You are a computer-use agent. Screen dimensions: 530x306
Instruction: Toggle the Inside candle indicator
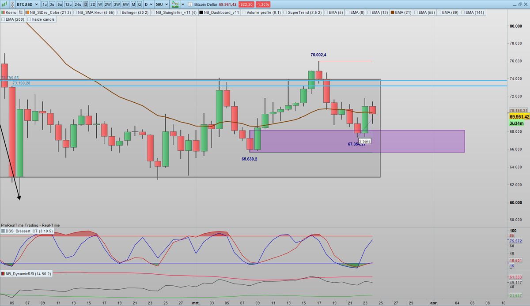pos(29,19)
